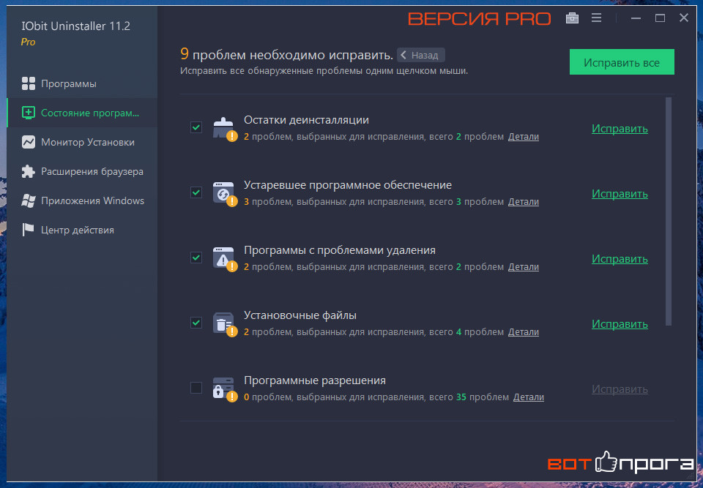Close the IObit Uninstaller window
703x488 pixels.
[x=684, y=18]
